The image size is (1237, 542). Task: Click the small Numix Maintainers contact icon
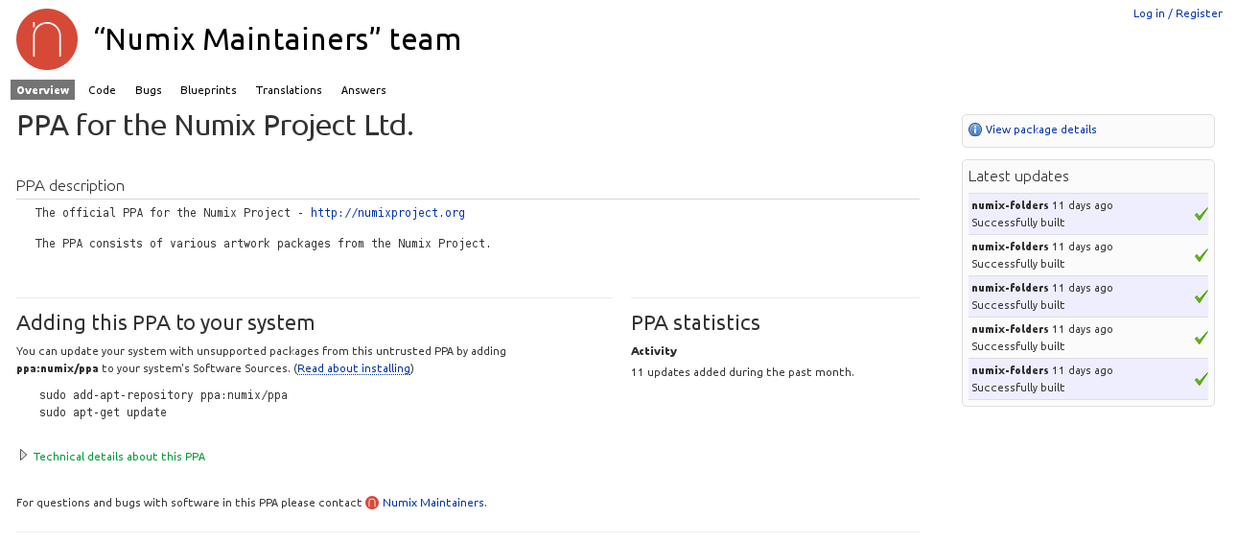[x=372, y=503]
